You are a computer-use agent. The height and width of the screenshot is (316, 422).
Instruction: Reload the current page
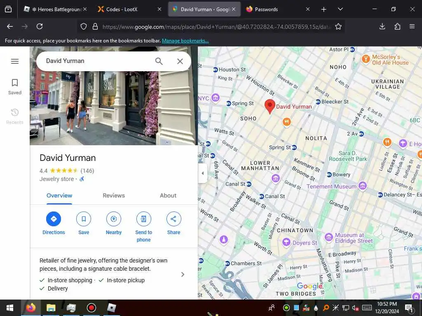pyautogui.click(x=40, y=26)
